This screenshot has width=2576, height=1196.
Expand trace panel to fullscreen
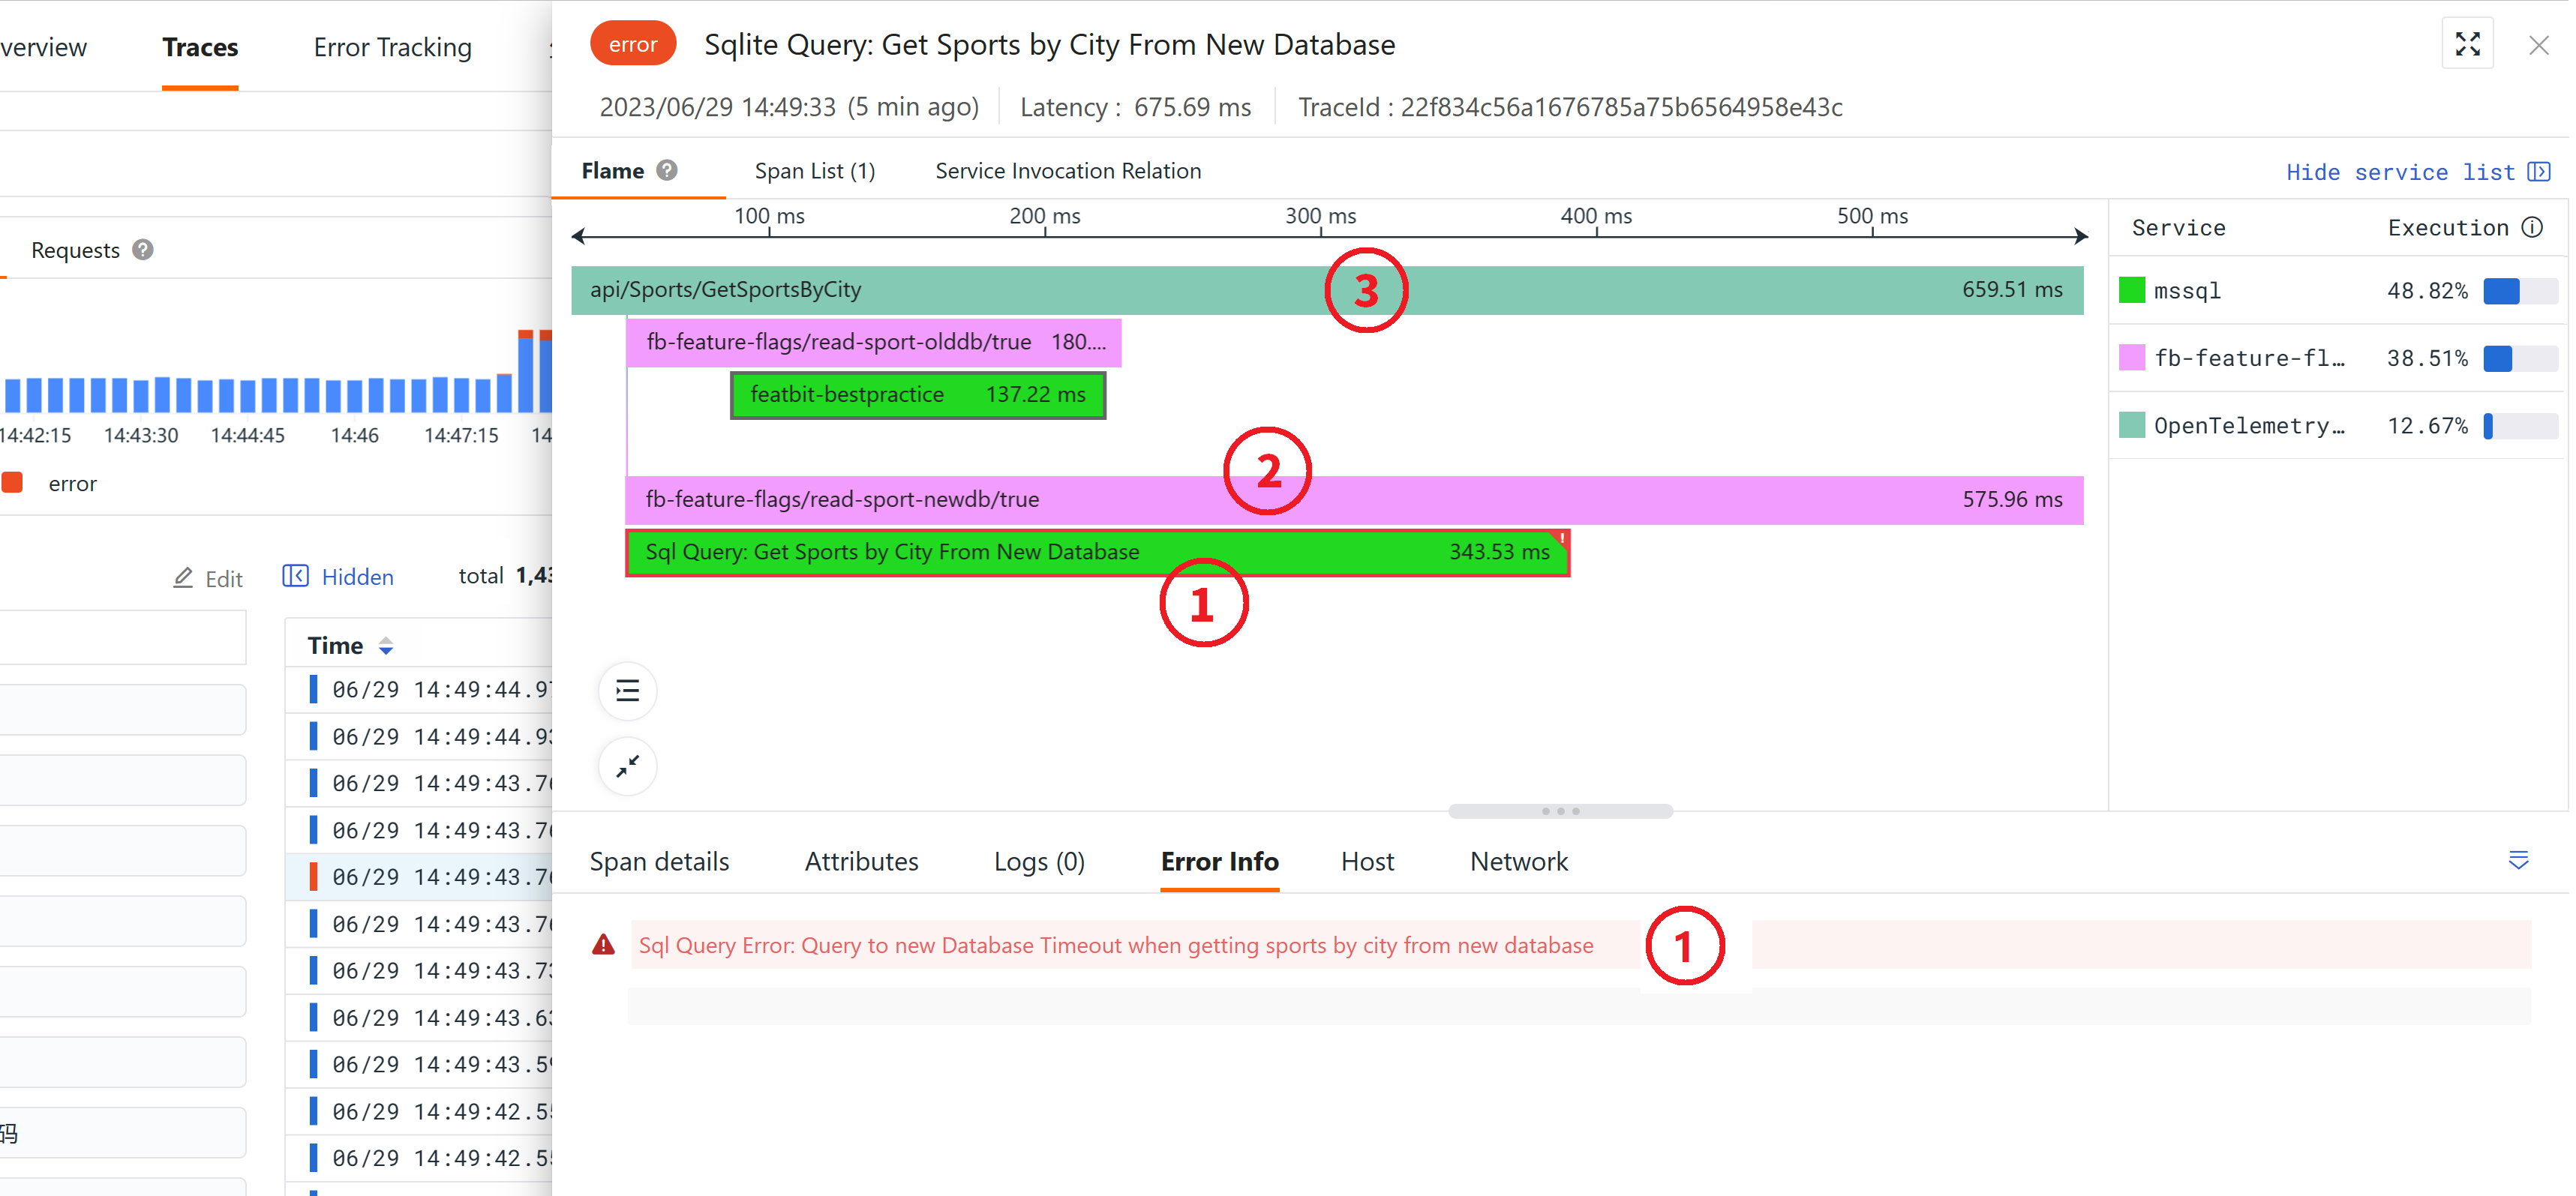point(2467,44)
